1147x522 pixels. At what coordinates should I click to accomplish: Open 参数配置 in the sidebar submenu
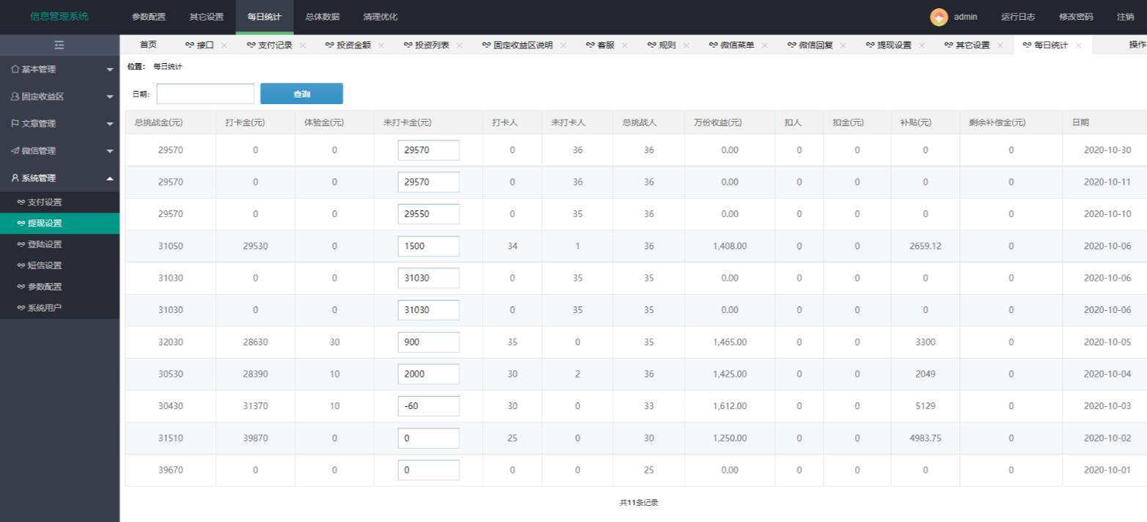[59, 287]
